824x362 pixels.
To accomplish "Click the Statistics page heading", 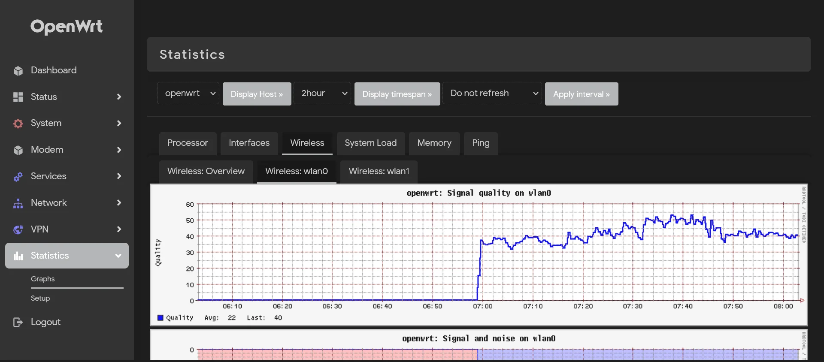I will (x=192, y=54).
